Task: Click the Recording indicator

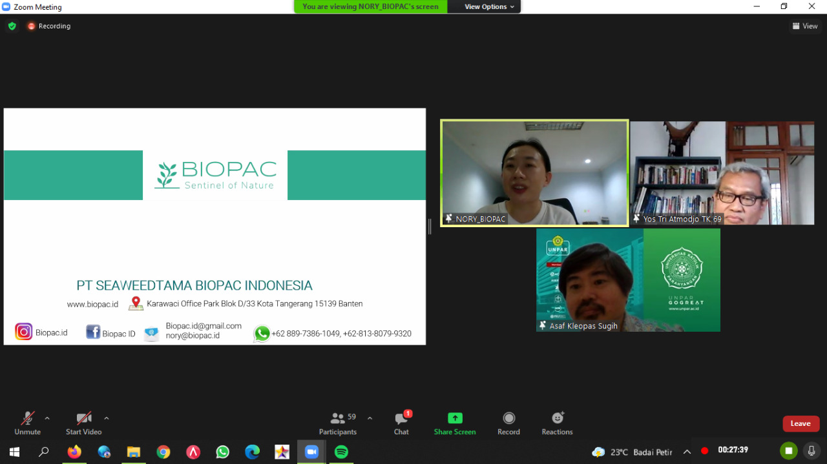Action: [49, 26]
